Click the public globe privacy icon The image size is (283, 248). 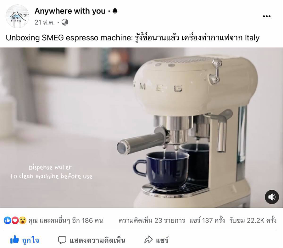[65, 22]
